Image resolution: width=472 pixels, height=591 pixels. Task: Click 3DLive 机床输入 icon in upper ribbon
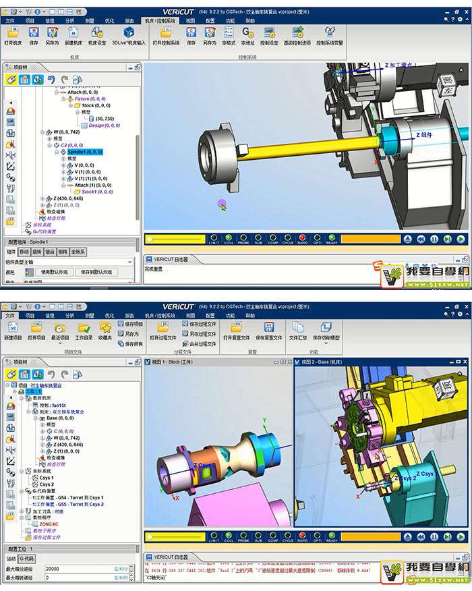click(x=129, y=33)
